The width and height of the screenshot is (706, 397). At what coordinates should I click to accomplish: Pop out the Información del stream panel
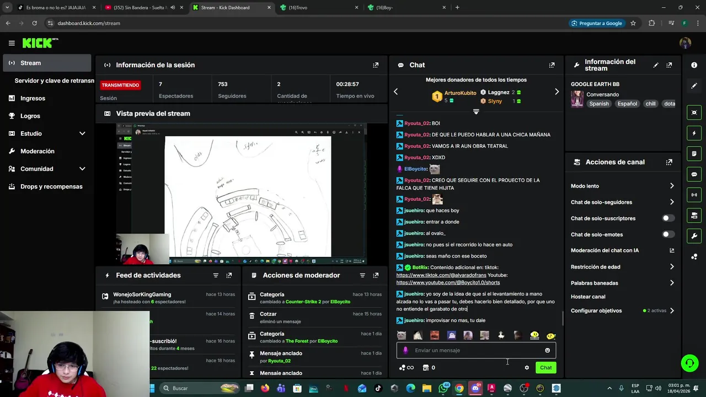[x=669, y=65]
